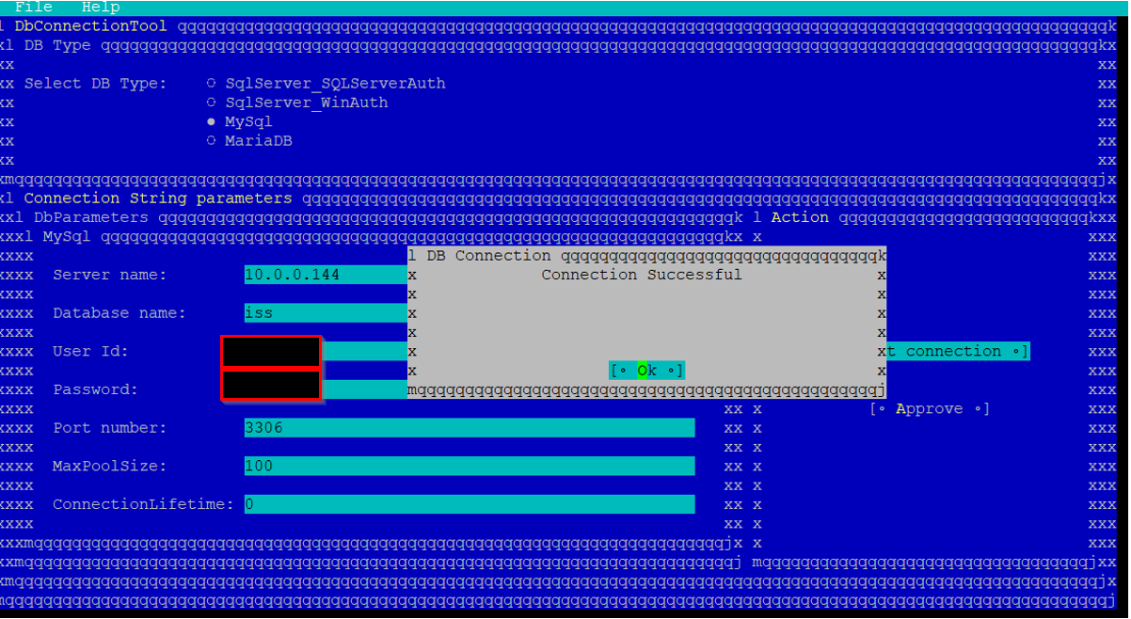
Task: Click the Connection Successful message text
Action: [x=641, y=275]
